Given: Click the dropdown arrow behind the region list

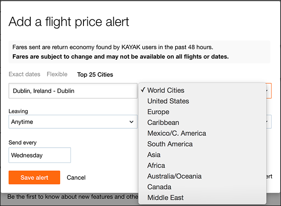Looking at the screenshot, I should (x=268, y=91).
